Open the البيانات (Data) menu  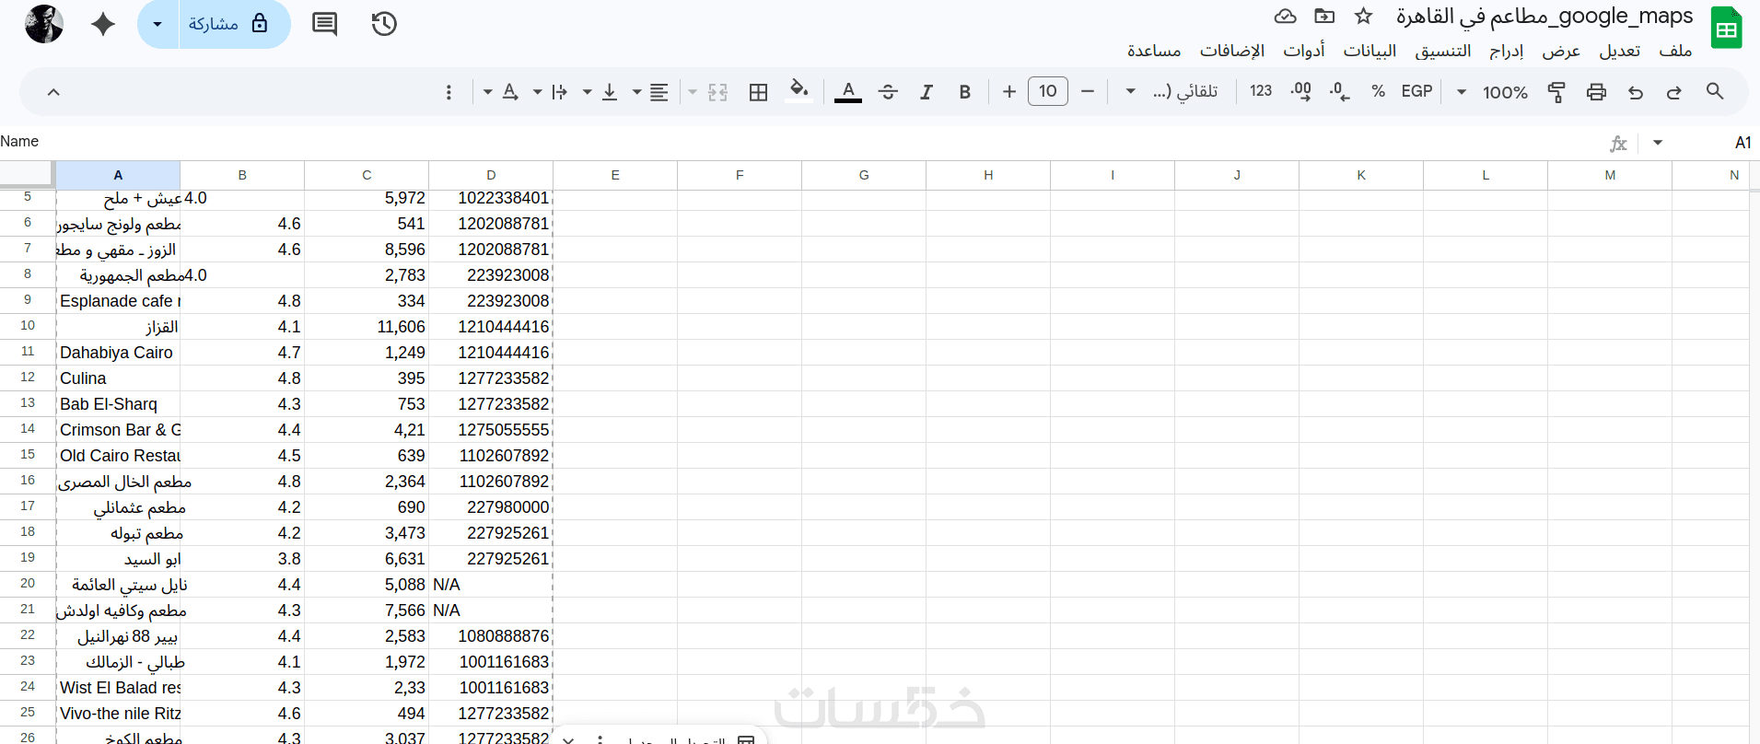point(1370,51)
